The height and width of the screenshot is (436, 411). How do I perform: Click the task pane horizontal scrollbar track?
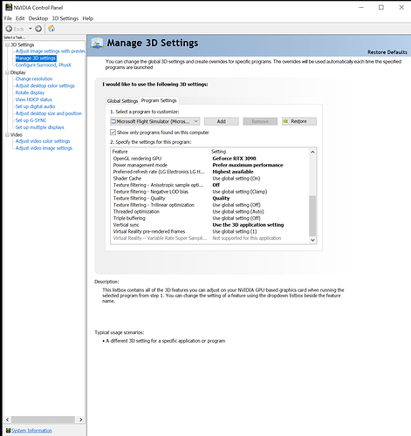point(43,419)
